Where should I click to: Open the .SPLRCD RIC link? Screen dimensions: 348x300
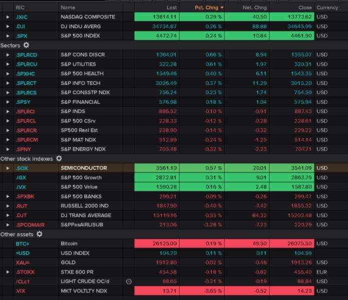(27, 54)
